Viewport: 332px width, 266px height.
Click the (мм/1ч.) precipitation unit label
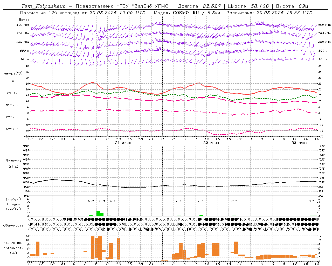(13, 209)
